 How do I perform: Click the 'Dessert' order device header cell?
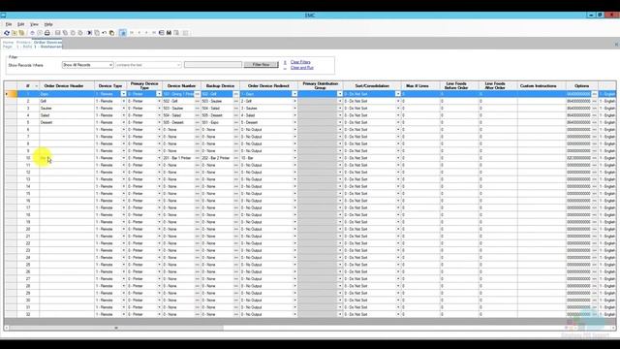click(67, 122)
